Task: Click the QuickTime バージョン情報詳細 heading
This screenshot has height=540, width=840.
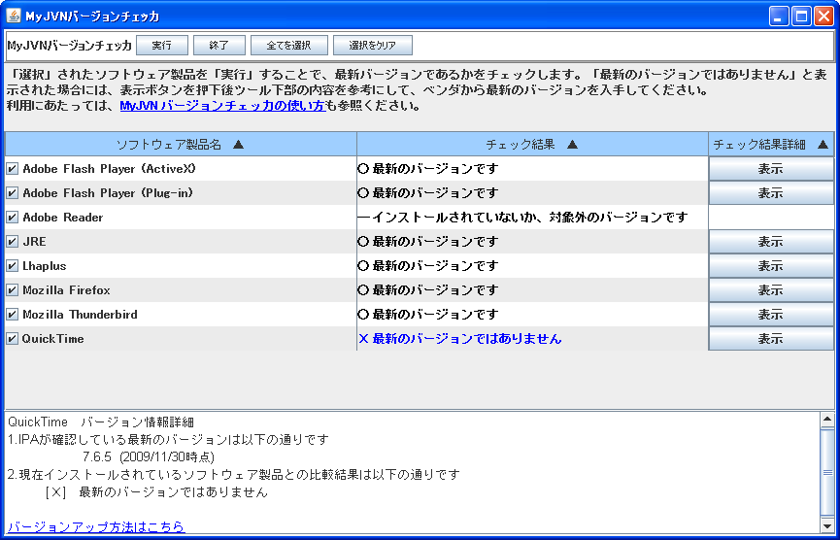Action: tap(101, 422)
